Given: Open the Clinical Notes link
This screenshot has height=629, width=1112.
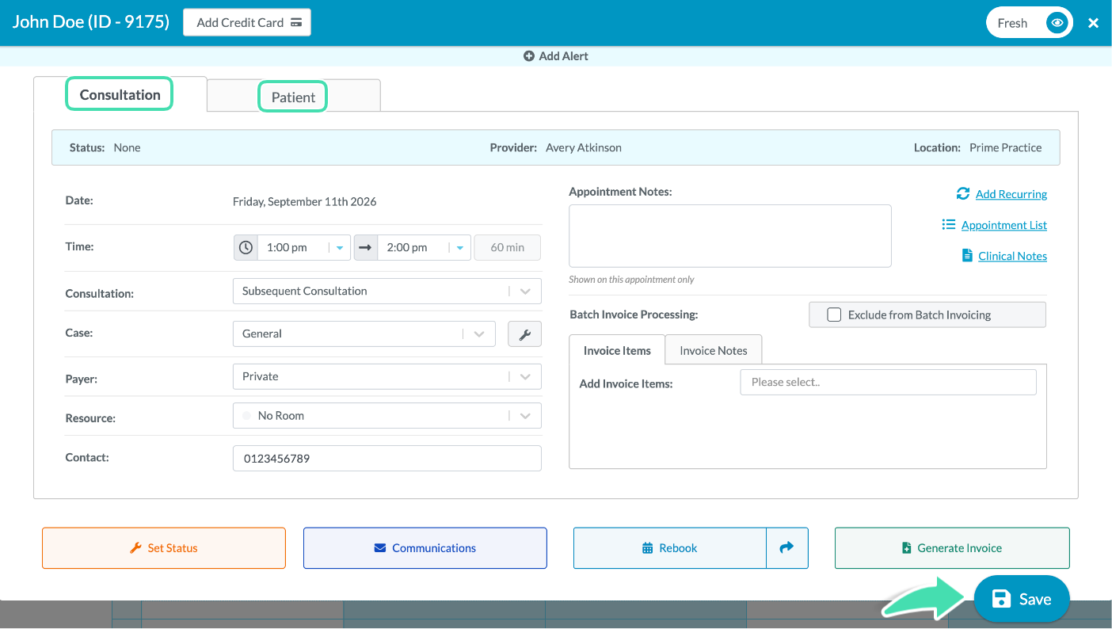Looking at the screenshot, I should point(1013,256).
